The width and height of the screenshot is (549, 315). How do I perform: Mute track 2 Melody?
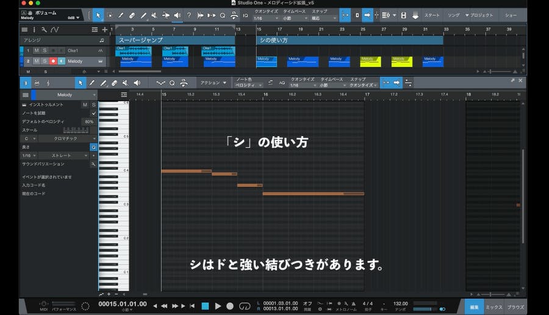point(37,61)
